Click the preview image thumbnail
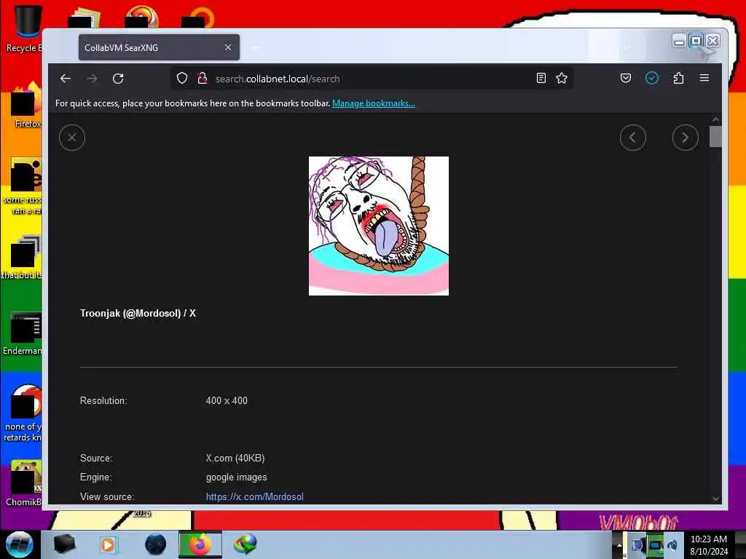Image resolution: width=746 pixels, height=559 pixels. click(x=379, y=226)
